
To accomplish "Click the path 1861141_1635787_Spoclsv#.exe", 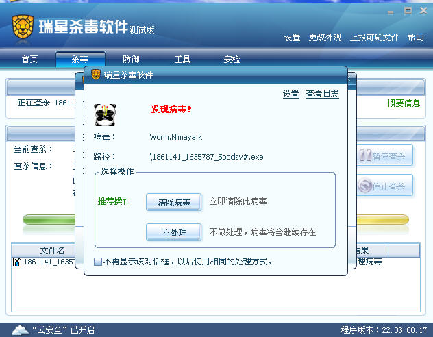I will point(206,157).
